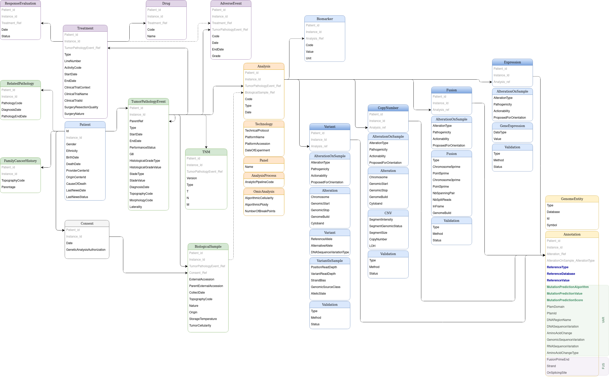
Task: Select the TumorPathologyEvent header
Action: (x=148, y=101)
